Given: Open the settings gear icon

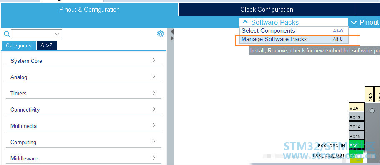Looking at the screenshot, I should click(161, 34).
